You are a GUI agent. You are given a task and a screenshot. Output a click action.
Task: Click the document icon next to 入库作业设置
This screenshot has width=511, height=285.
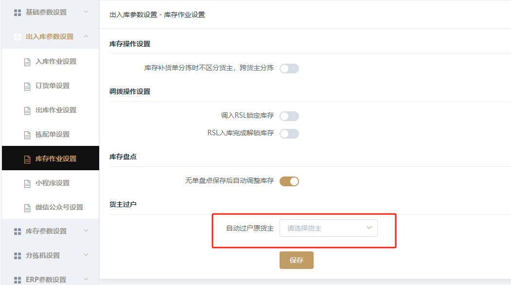pyautogui.click(x=27, y=62)
